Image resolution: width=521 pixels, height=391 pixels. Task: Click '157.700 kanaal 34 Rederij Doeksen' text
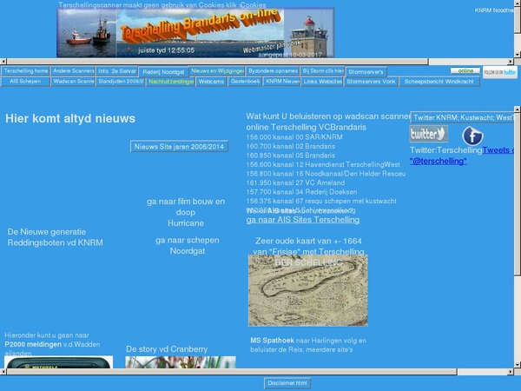click(x=301, y=192)
